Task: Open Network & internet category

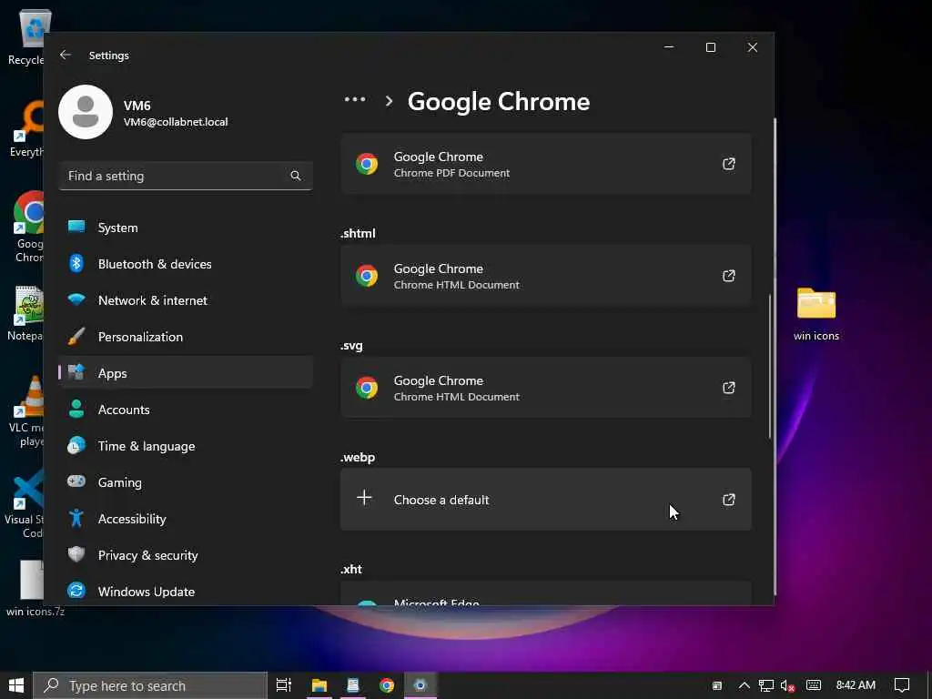Action: coord(186,300)
